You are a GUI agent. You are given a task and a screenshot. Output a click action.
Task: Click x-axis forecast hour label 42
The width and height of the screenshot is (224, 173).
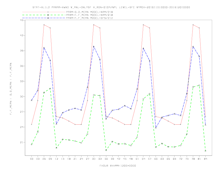pos(119,159)
